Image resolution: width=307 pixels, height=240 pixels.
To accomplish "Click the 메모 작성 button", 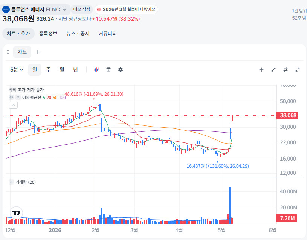I will point(82,9).
